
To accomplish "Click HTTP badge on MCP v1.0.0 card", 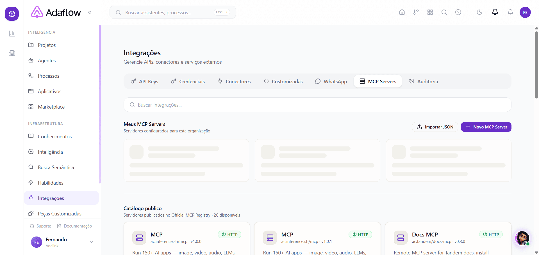I will pos(229,235).
